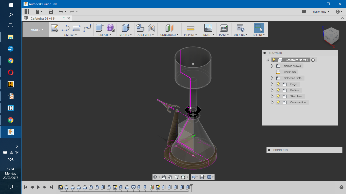
Task: Select the construction plane feature in timeline
Action: [x=152, y=187]
